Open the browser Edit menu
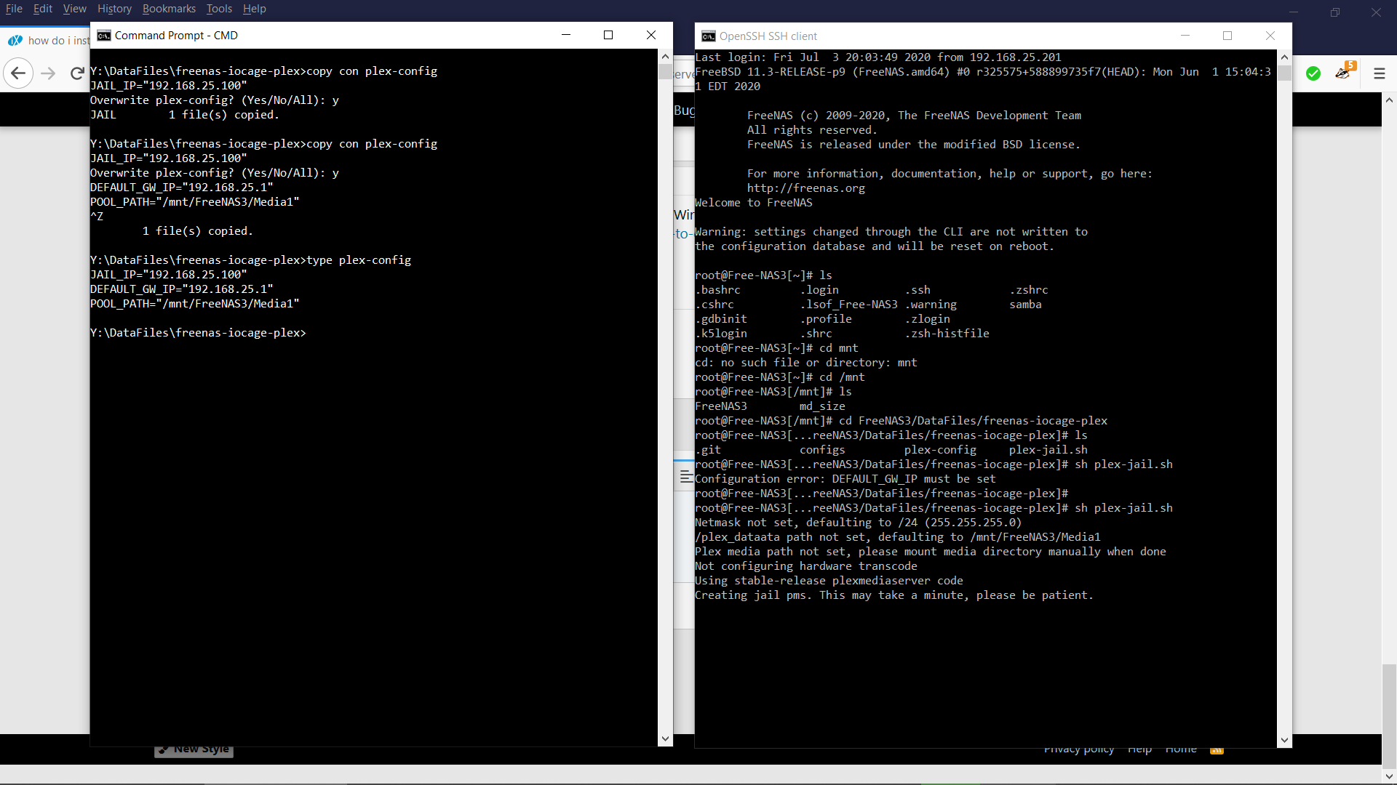This screenshot has width=1397, height=785. tap(43, 9)
